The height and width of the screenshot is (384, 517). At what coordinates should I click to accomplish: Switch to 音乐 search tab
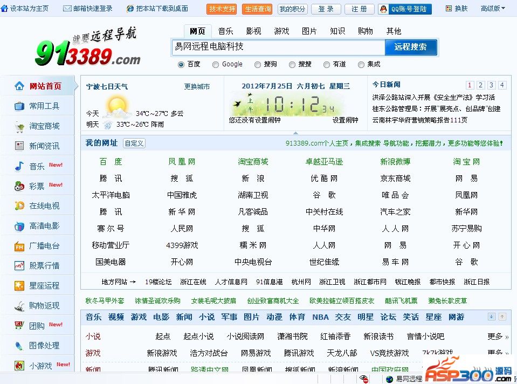click(225, 31)
